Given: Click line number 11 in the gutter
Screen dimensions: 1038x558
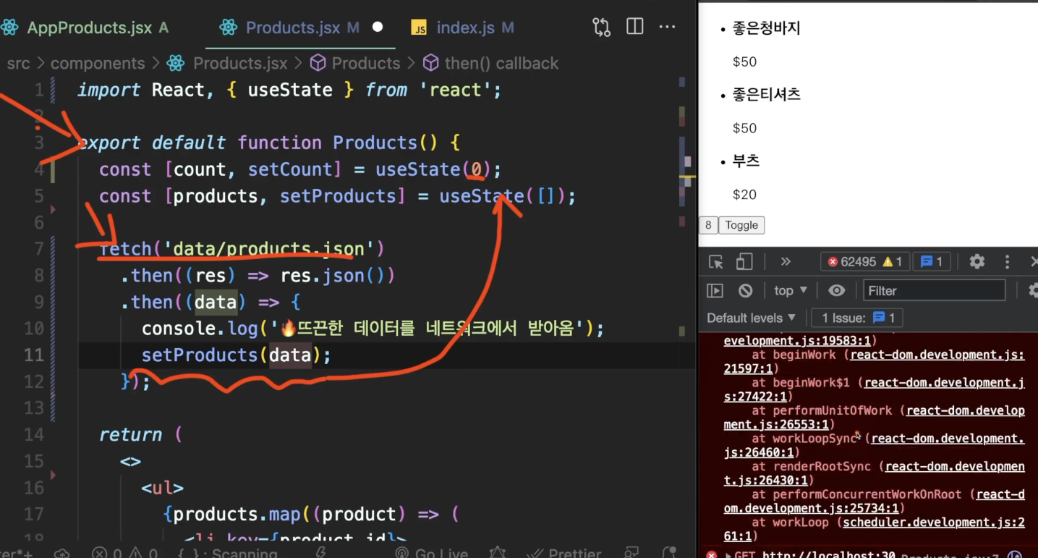Looking at the screenshot, I should click(x=34, y=355).
